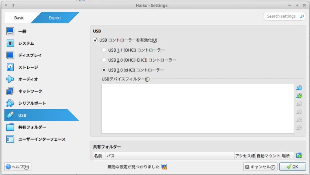310x175 pixels.
Task: Click the invalid settings warning icon
Action: [x=164, y=167]
